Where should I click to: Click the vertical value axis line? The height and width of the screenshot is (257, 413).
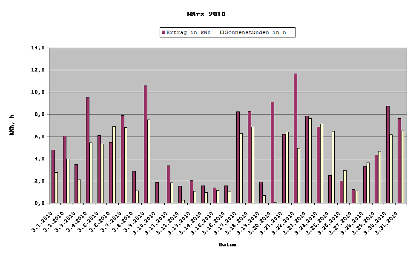50,128
